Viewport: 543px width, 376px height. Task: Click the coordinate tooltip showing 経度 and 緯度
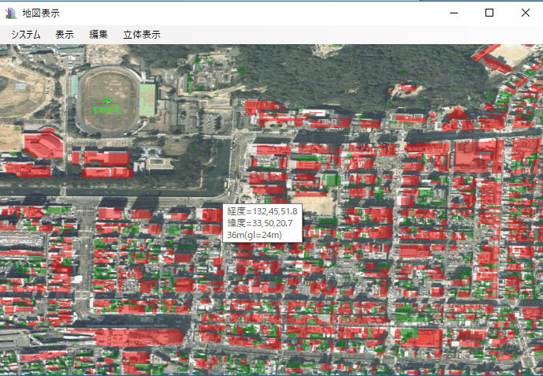pos(263,223)
